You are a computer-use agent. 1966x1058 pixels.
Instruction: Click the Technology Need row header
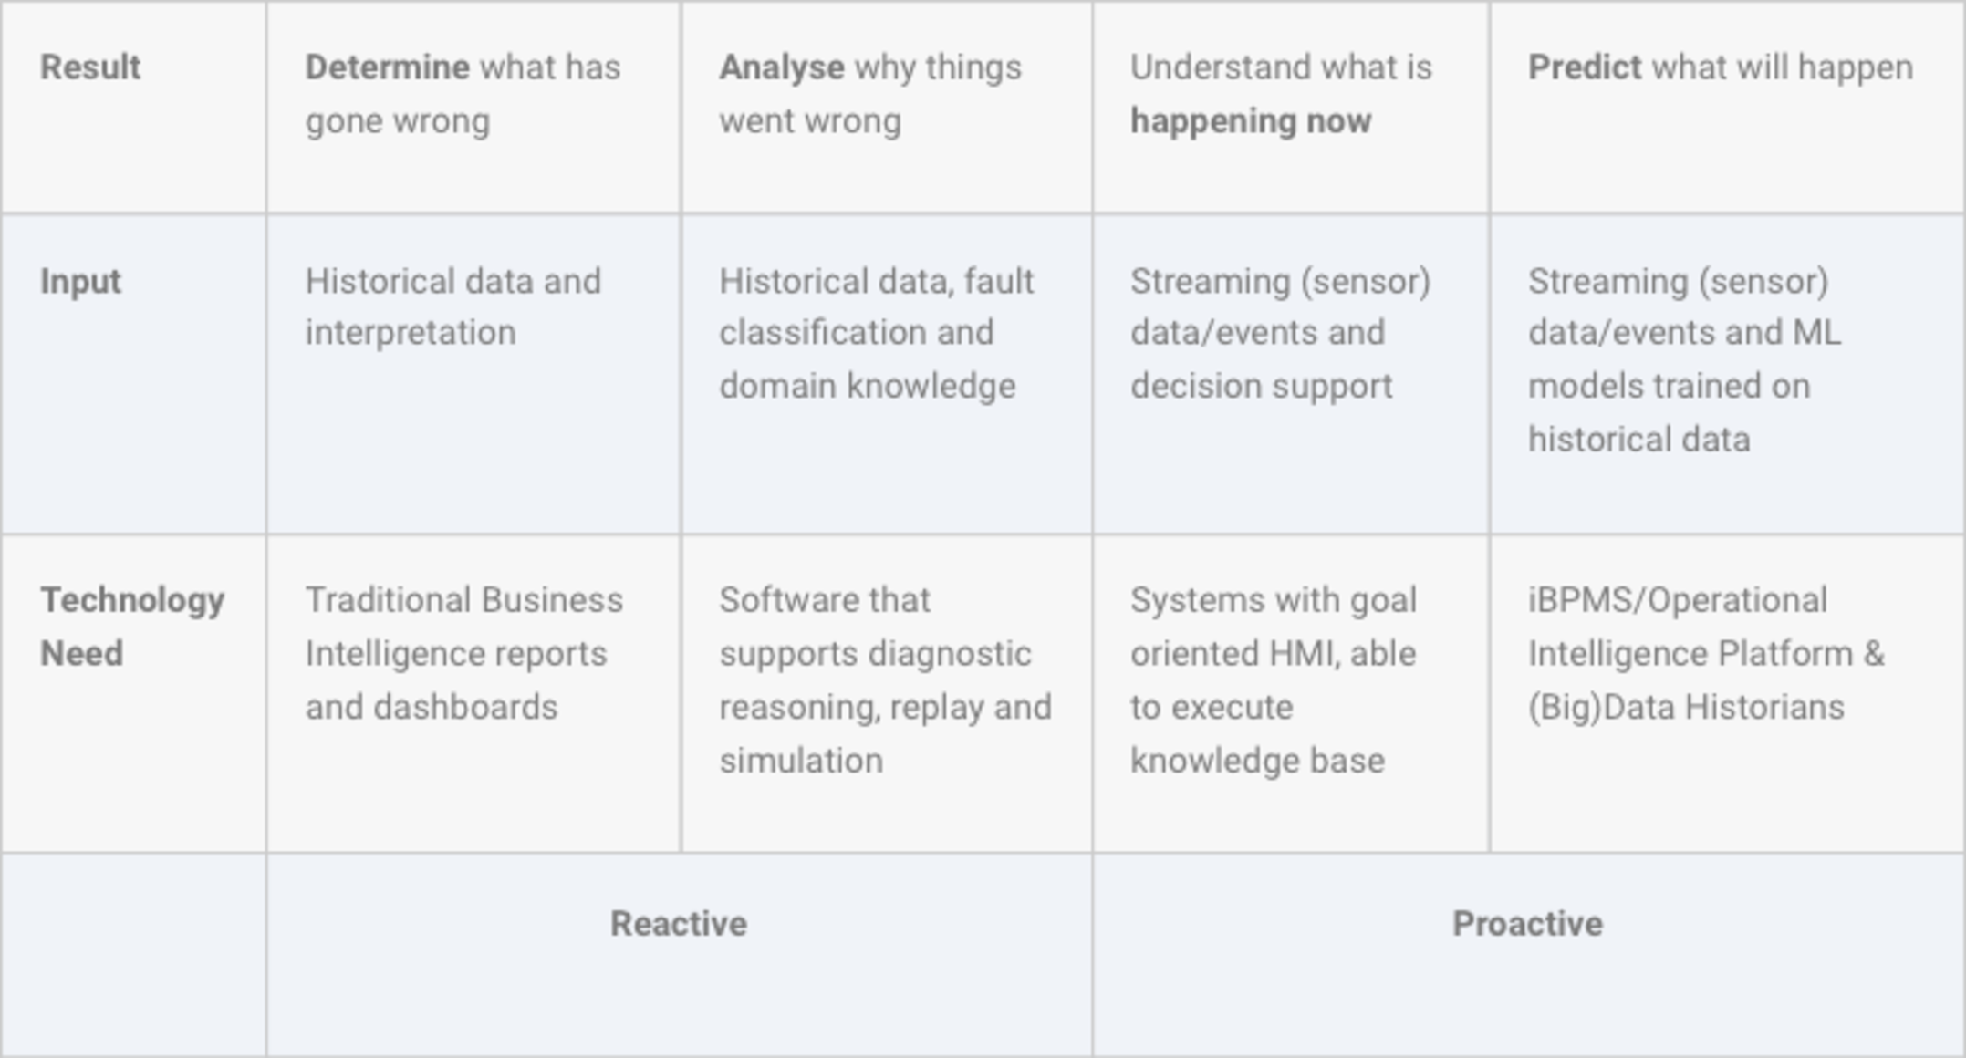[x=134, y=694]
